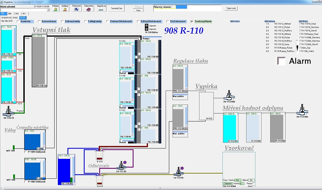The height and width of the screenshot is (190, 322).
Task: Switch to the 909 tab
Action: tap(10, 14)
